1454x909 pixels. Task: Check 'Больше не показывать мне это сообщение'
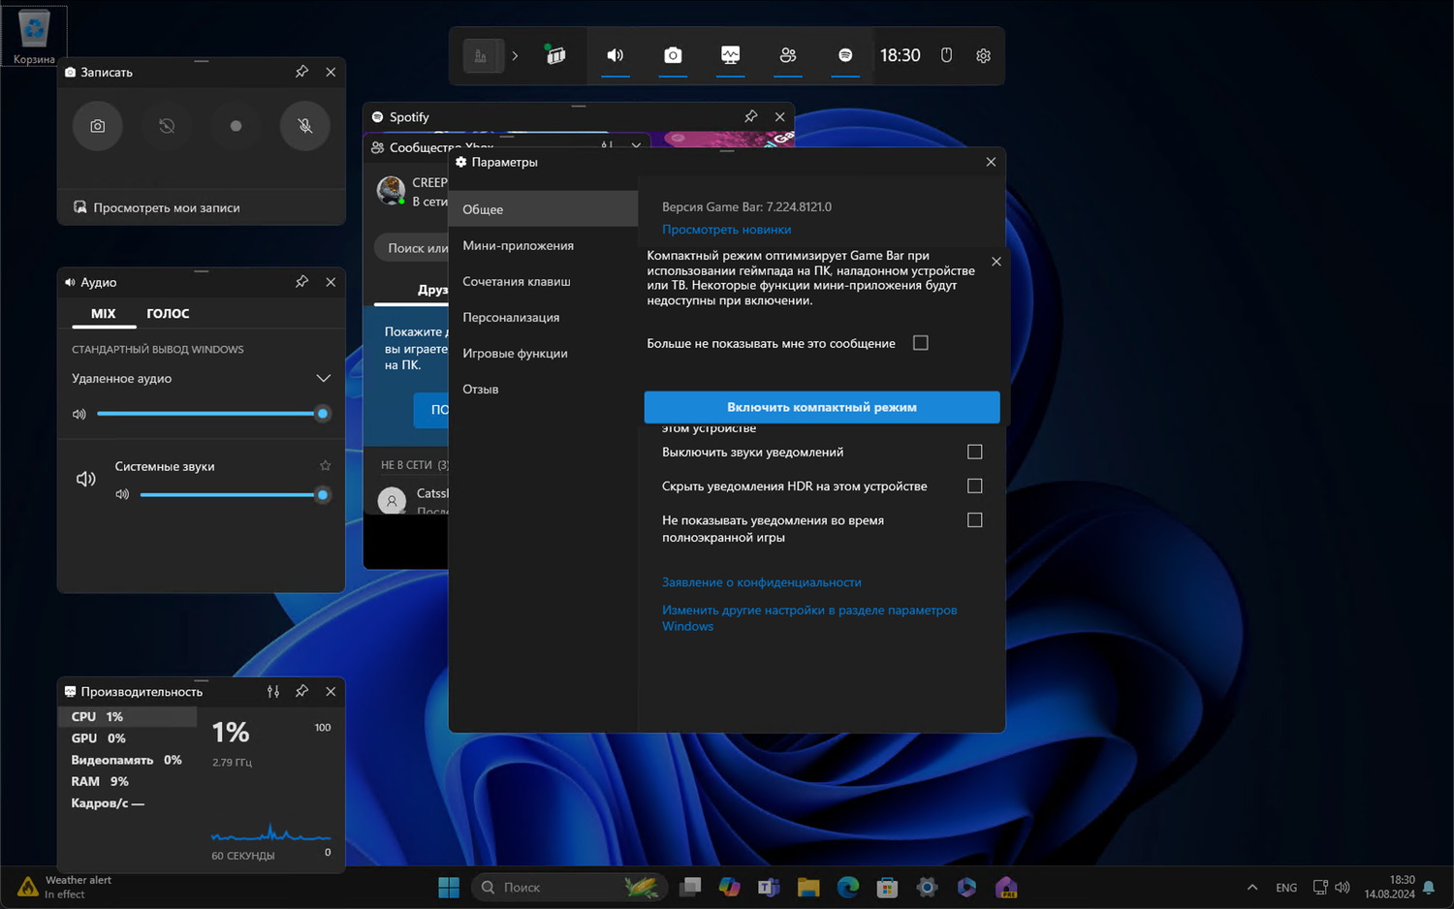tap(921, 343)
